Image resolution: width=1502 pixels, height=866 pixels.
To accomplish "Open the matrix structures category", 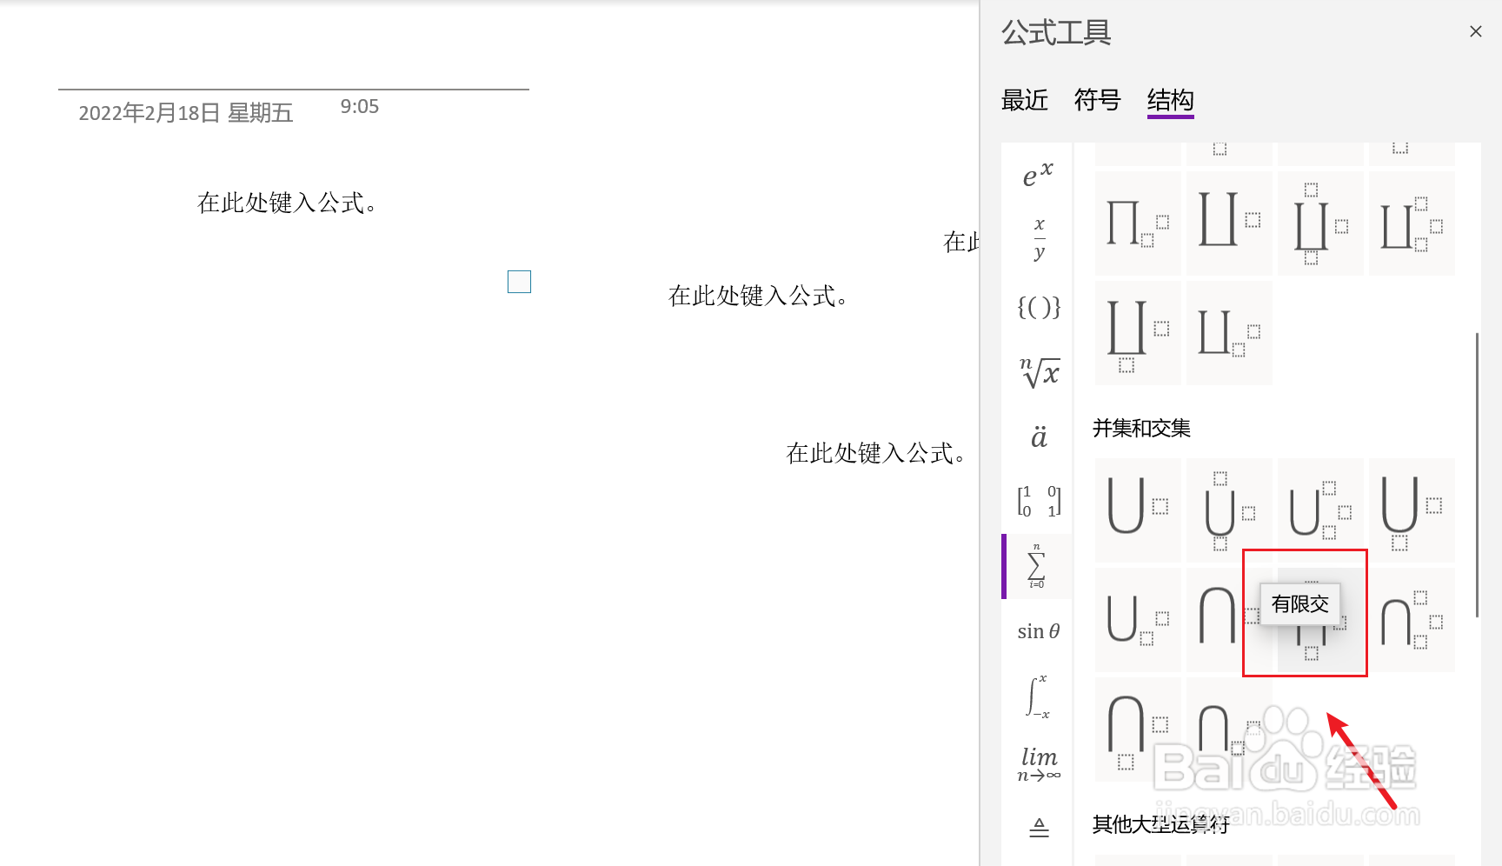I will pyautogui.click(x=1038, y=501).
